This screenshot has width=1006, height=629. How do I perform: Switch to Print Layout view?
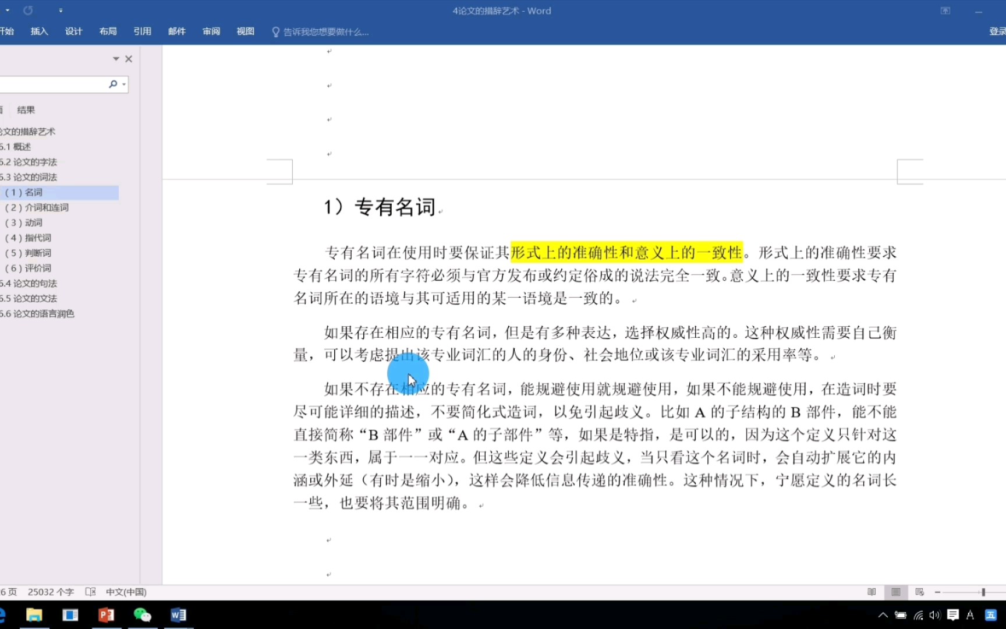896,592
